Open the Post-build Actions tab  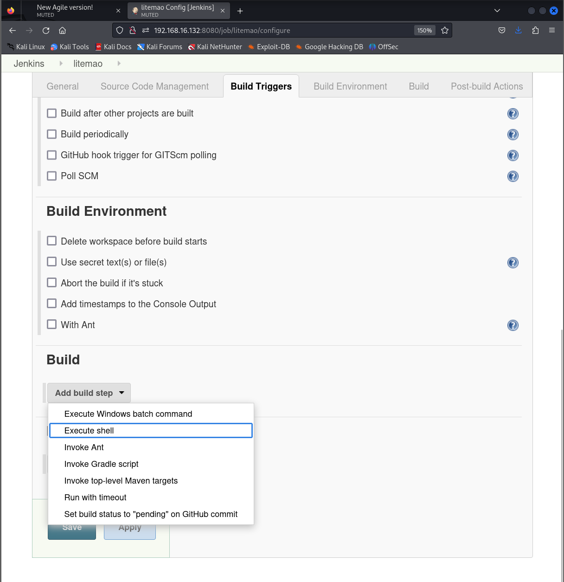487,86
